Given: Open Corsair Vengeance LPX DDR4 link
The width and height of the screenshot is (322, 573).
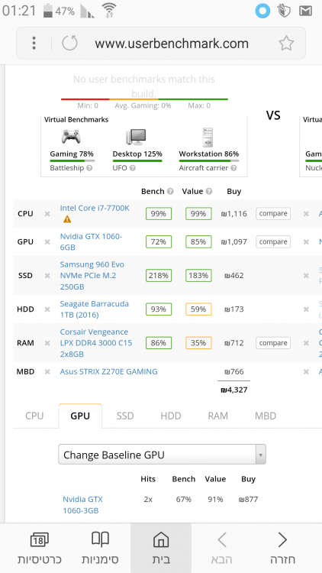Looking at the screenshot, I should [96, 343].
